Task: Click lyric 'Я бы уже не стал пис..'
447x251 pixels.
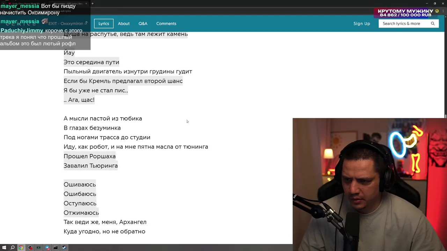Action: (96, 90)
